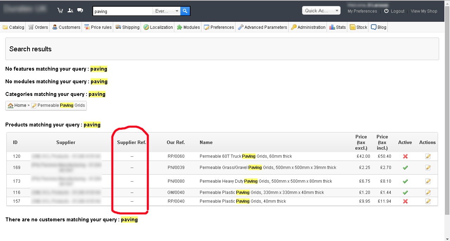Open the Stats menu
The height and width of the screenshot is (241, 450).
[337, 27]
